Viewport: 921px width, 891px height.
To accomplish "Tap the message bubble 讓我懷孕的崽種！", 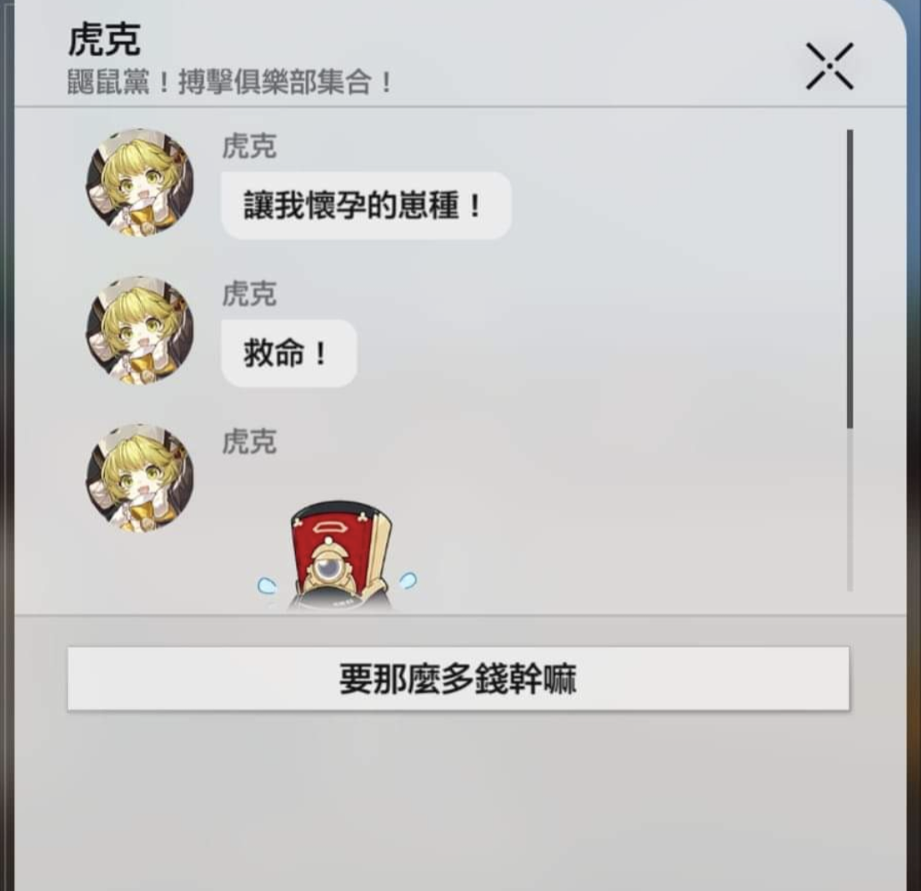I will [366, 205].
